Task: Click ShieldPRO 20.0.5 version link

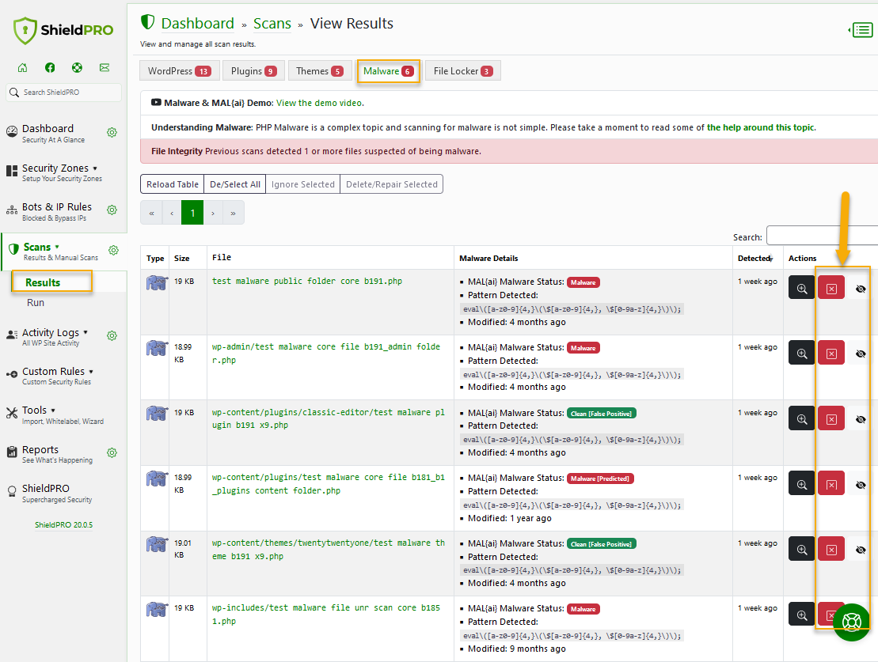Action: [63, 525]
